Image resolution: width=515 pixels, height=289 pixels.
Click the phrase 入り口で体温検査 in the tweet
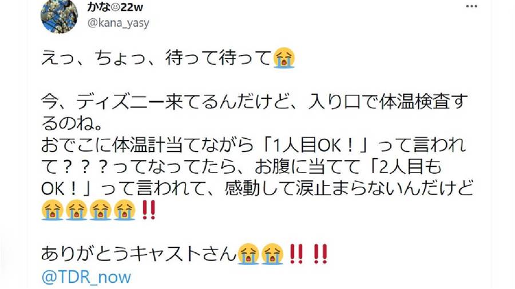[x=378, y=102]
